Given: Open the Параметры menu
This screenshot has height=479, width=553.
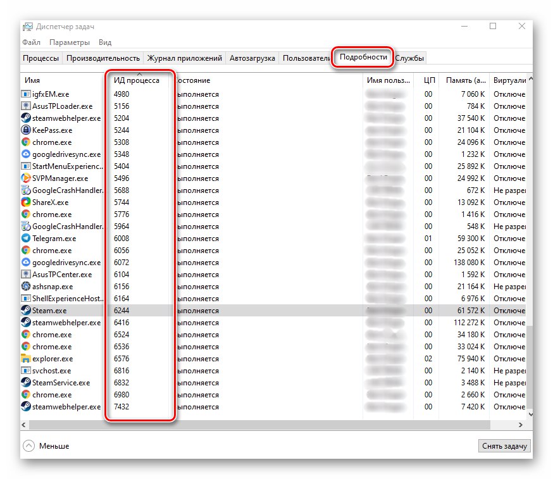Looking at the screenshot, I should tap(70, 42).
